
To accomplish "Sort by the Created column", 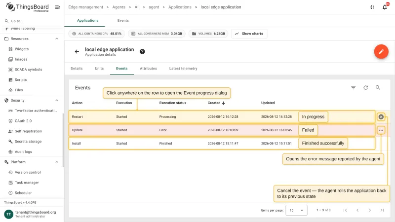I will click(216, 103).
